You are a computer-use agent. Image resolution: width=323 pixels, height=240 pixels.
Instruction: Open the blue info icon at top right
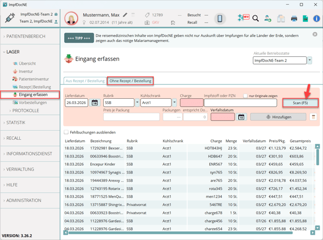[316, 19]
